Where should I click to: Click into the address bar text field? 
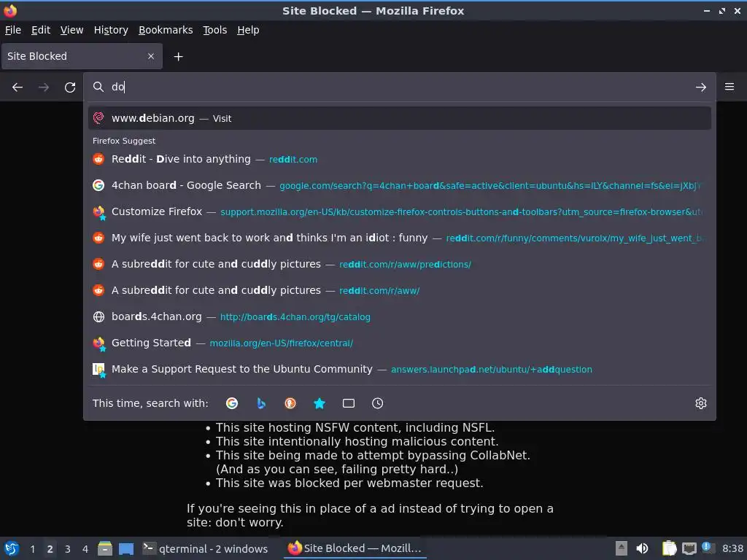pos(400,87)
